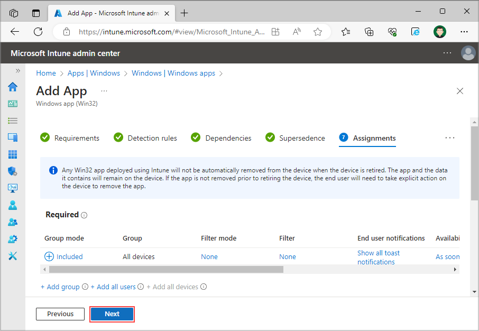Open ellipsis next to Add App title
479x331 pixels.
tap(104, 91)
